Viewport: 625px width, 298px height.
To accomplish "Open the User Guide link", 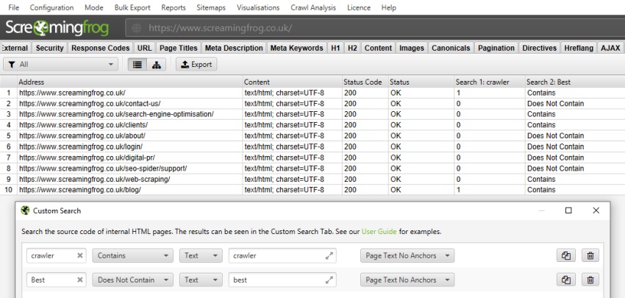I will (x=379, y=231).
